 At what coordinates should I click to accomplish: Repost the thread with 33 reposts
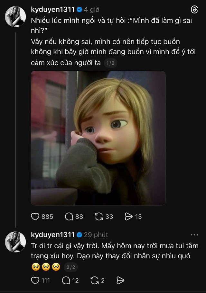[98, 217]
